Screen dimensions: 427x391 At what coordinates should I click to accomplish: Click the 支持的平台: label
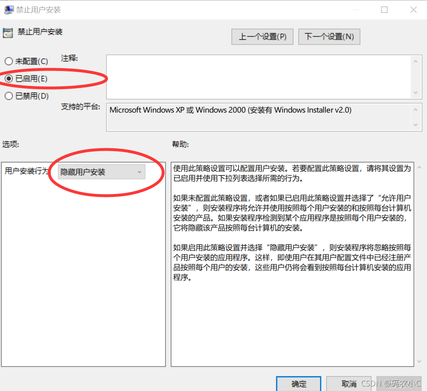click(81, 107)
